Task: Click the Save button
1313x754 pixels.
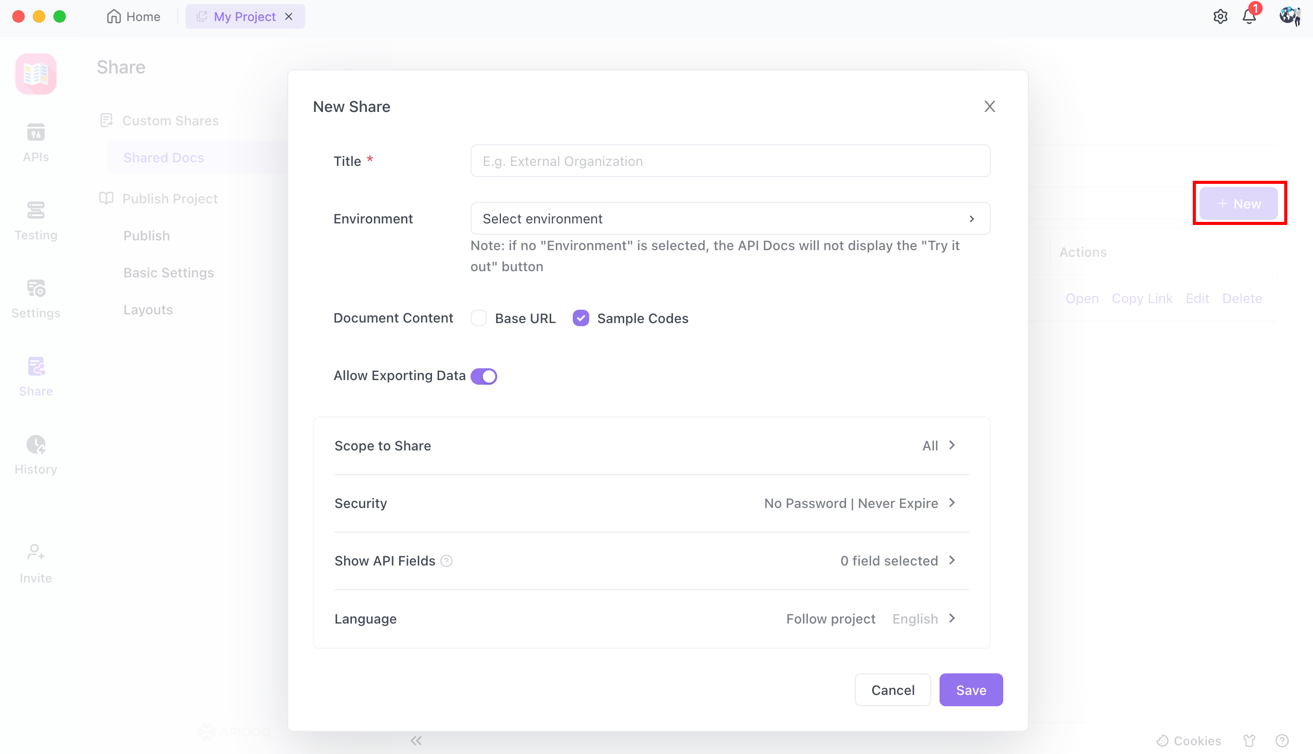Action: (x=971, y=690)
